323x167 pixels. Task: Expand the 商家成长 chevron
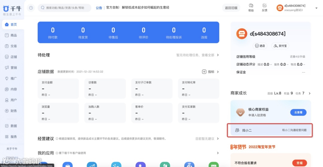pyautogui.click(x=310, y=93)
